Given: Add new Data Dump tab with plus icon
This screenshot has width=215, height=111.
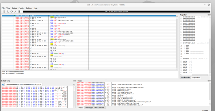Looking at the screenshot, I should (3, 85).
